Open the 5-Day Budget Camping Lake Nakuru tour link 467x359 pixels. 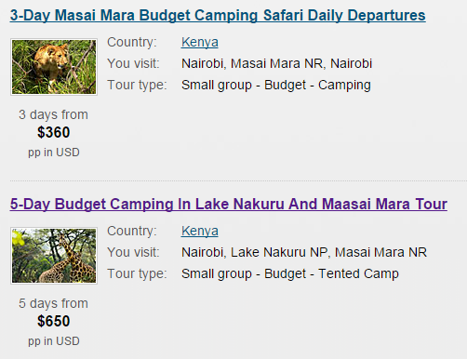pos(229,205)
